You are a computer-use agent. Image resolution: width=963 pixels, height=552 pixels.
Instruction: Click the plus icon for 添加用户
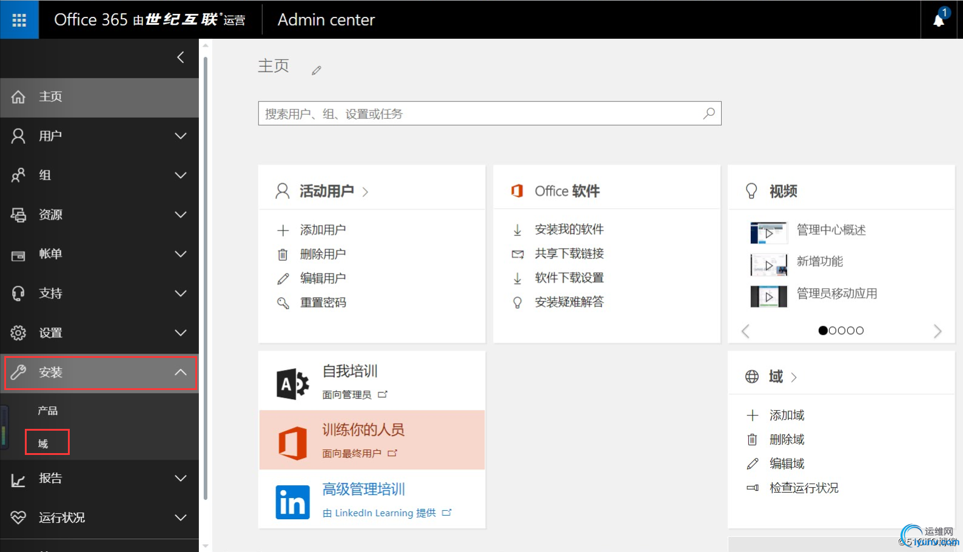tap(283, 231)
